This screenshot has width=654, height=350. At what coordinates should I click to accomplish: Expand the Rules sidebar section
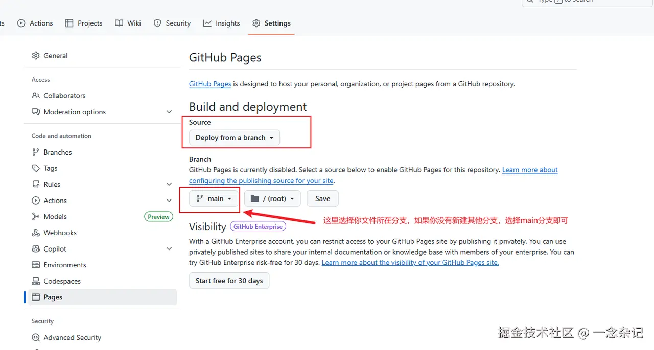(169, 184)
